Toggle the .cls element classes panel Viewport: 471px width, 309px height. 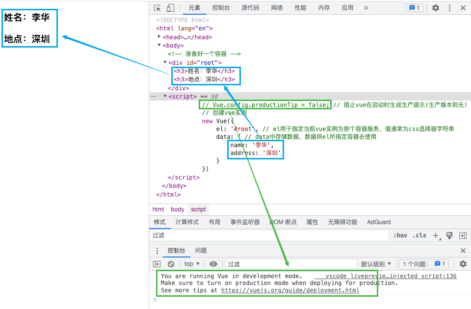pos(419,235)
